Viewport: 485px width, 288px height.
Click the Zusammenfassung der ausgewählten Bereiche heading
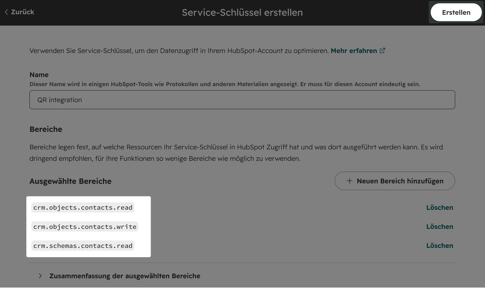[125, 276]
